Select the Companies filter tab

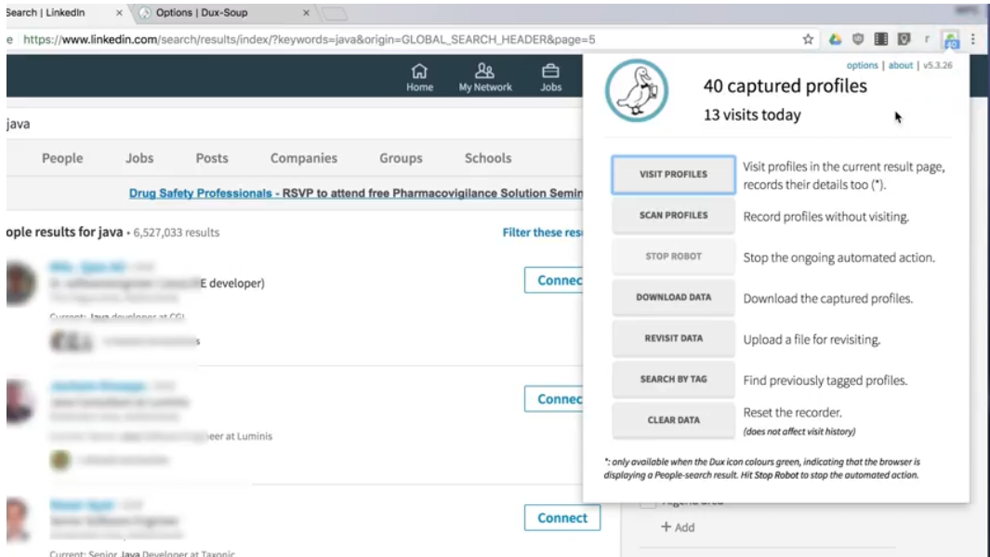pos(303,158)
